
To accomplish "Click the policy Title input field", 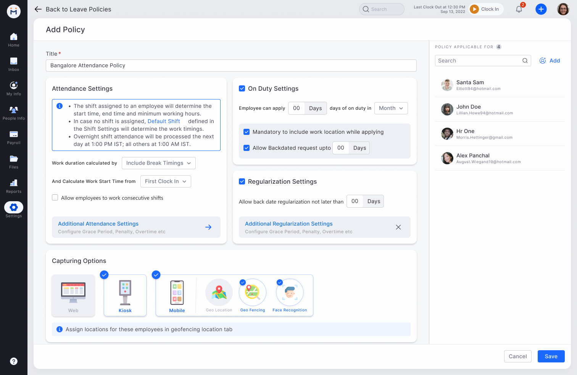I will coord(231,65).
